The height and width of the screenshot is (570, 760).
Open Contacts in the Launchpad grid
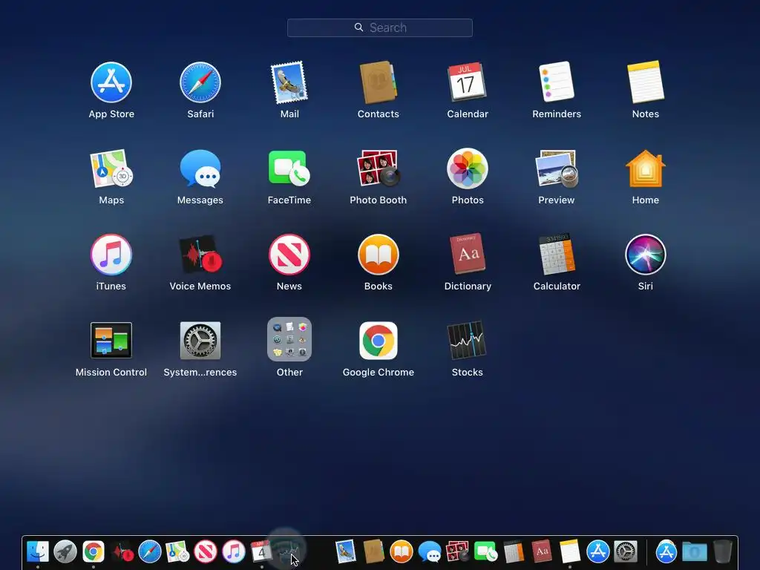pyautogui.click(x=378, y=82)
